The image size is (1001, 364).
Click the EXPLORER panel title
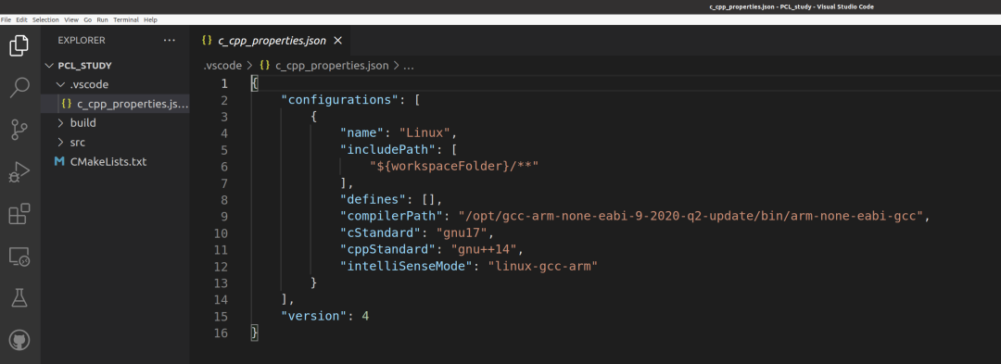coord(81,40)
